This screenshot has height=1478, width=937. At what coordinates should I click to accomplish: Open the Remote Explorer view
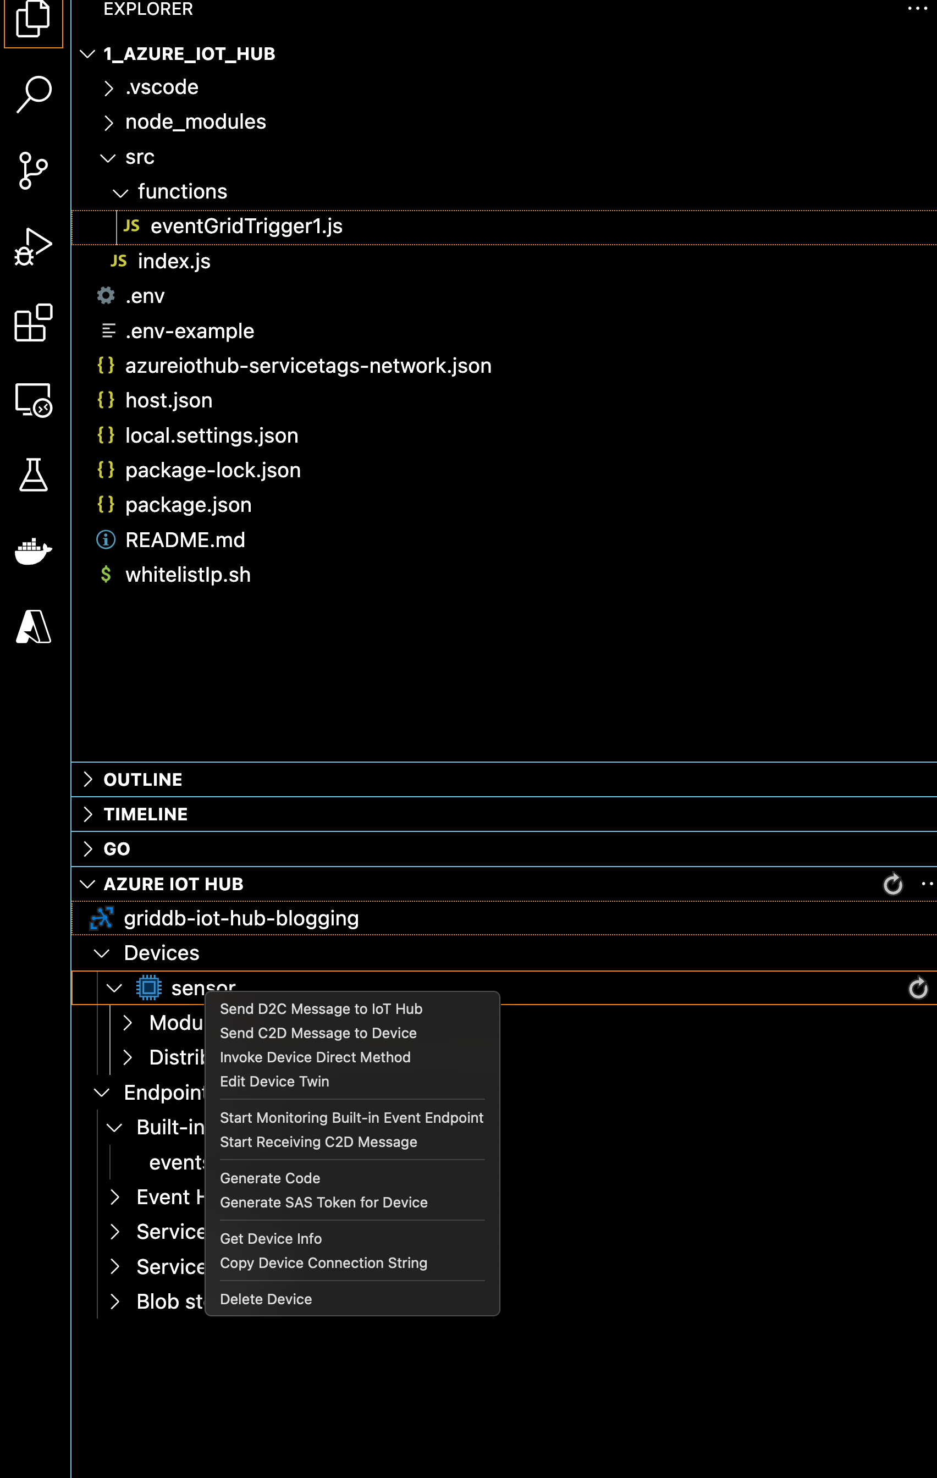pyautogui.click(x=34, y=400)
